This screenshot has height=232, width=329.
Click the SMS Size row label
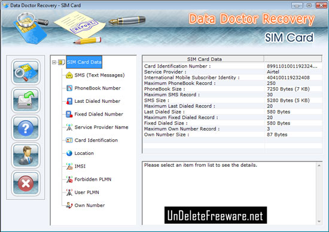pyautogui.click(x=157, y=100)
